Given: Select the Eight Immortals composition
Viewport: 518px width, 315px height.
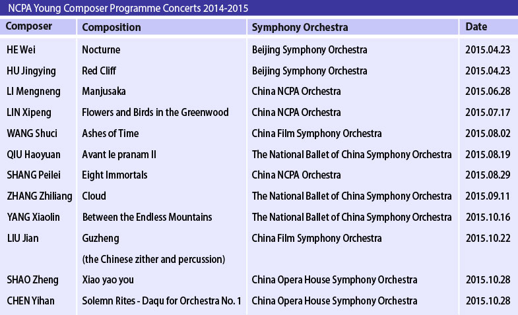Looking at the screenshot, I should [x=115, y=175].
